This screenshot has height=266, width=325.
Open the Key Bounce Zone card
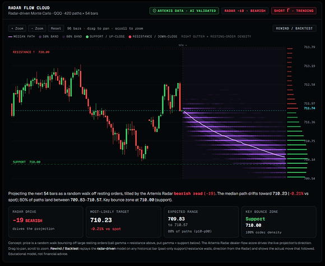pos(279,222)
